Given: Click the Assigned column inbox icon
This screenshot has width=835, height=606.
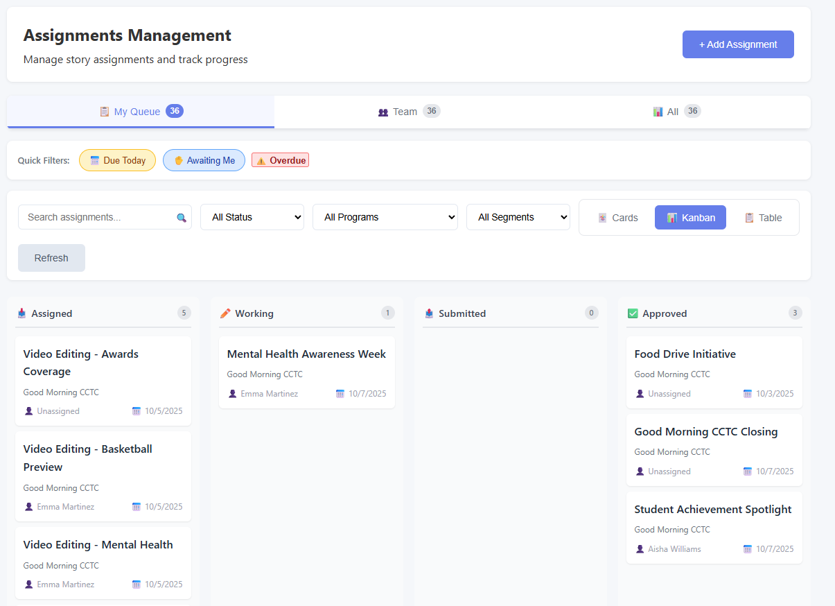Looking at the screenshot, I should click(x=22, y=313).
